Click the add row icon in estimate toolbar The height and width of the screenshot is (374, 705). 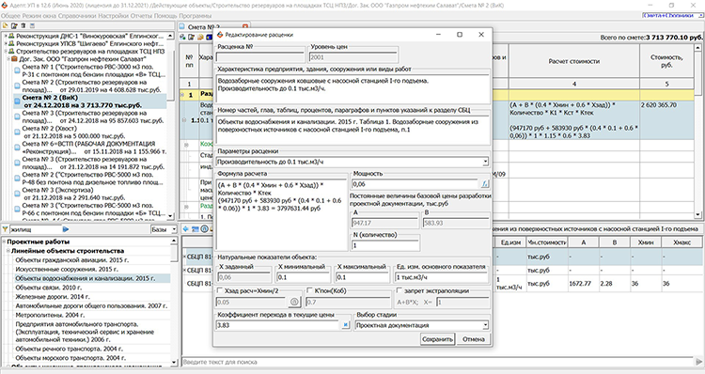(183, 38)
